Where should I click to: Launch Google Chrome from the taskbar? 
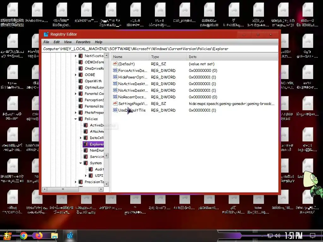(23, 236)
